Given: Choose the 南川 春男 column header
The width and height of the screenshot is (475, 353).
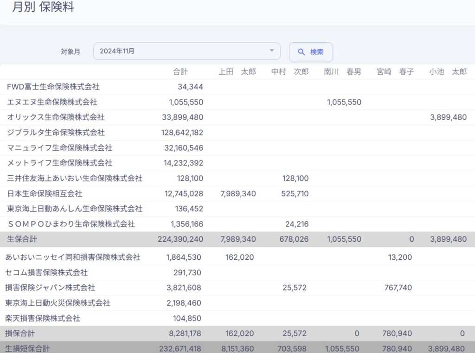Looking at the screenshot, I should pyautogui.click(x=342, y=72).
